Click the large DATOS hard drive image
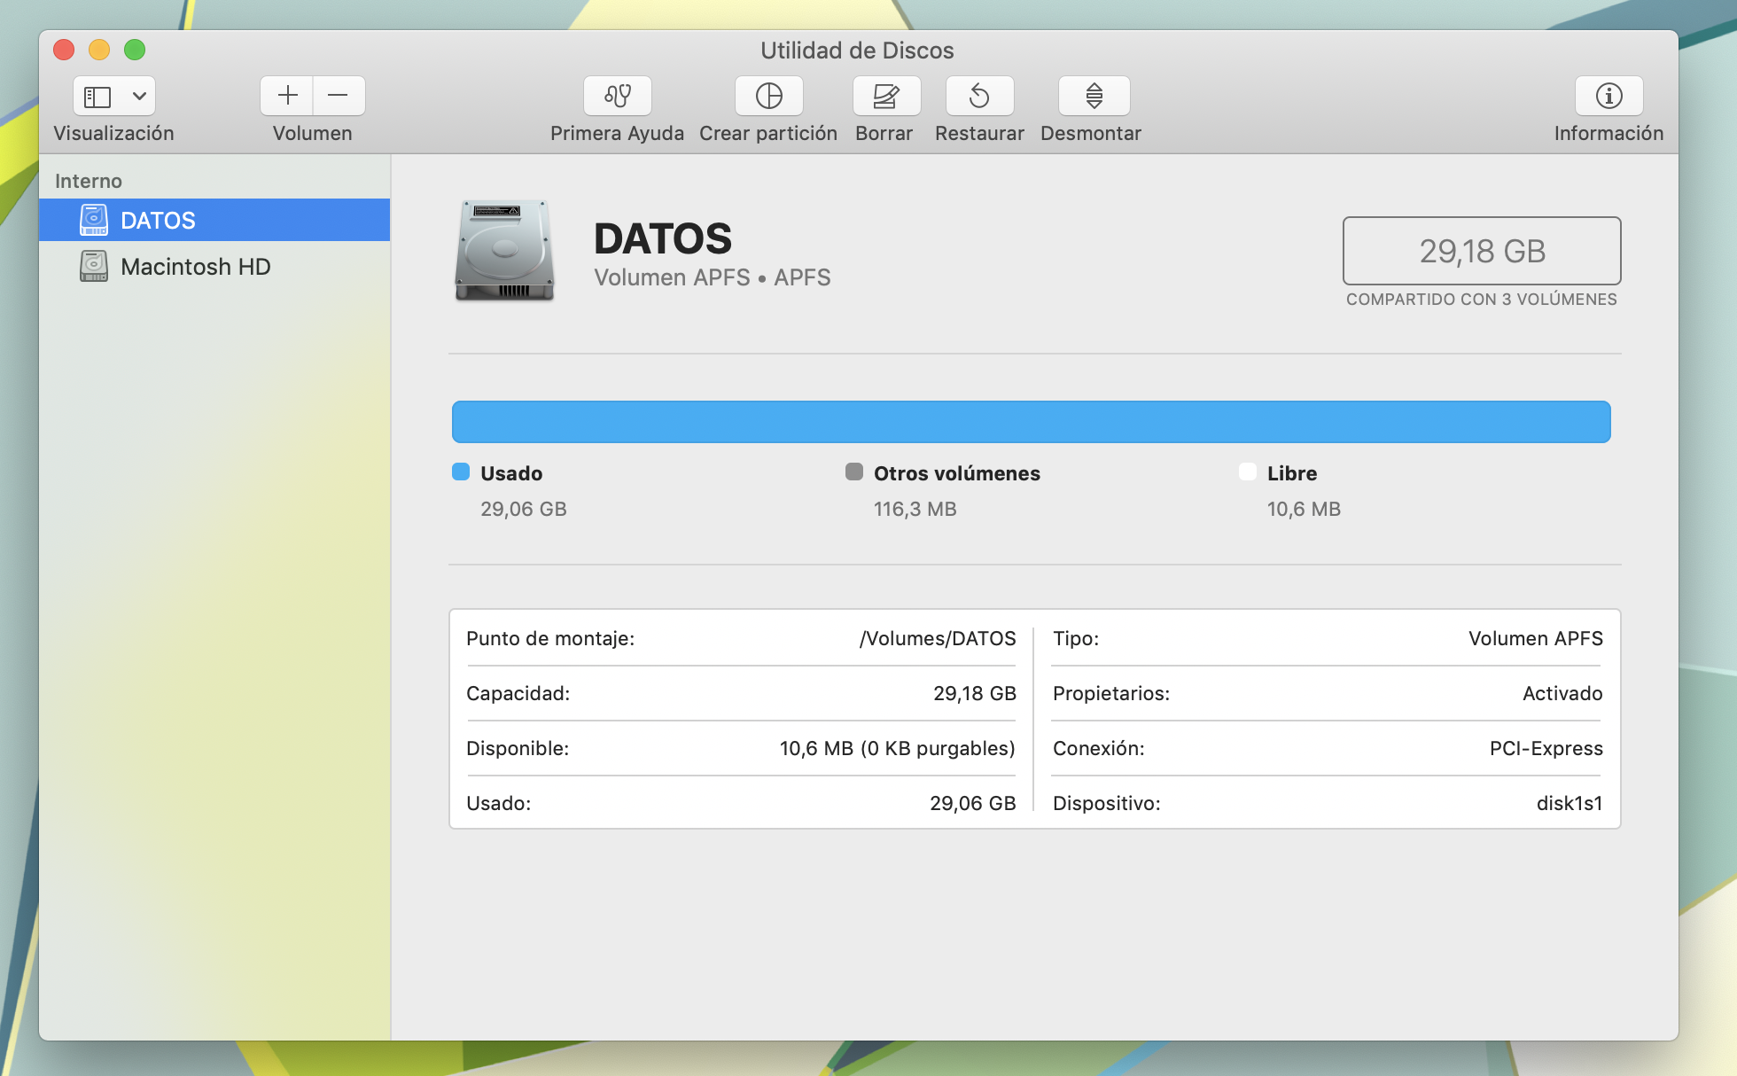Image resolution: width=1737 pixels, height=1076 pixels. click(x=504, y=251)
